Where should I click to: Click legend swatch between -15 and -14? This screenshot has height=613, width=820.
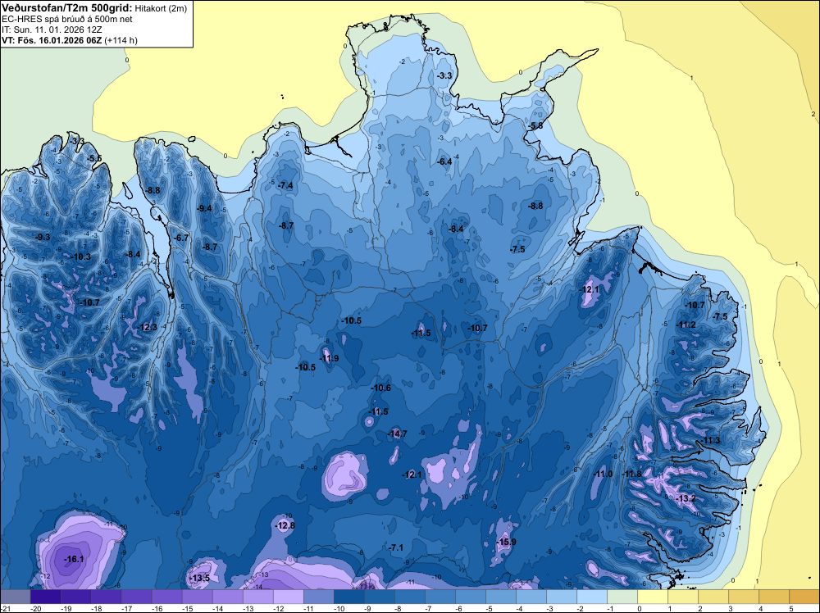[197, 597]
